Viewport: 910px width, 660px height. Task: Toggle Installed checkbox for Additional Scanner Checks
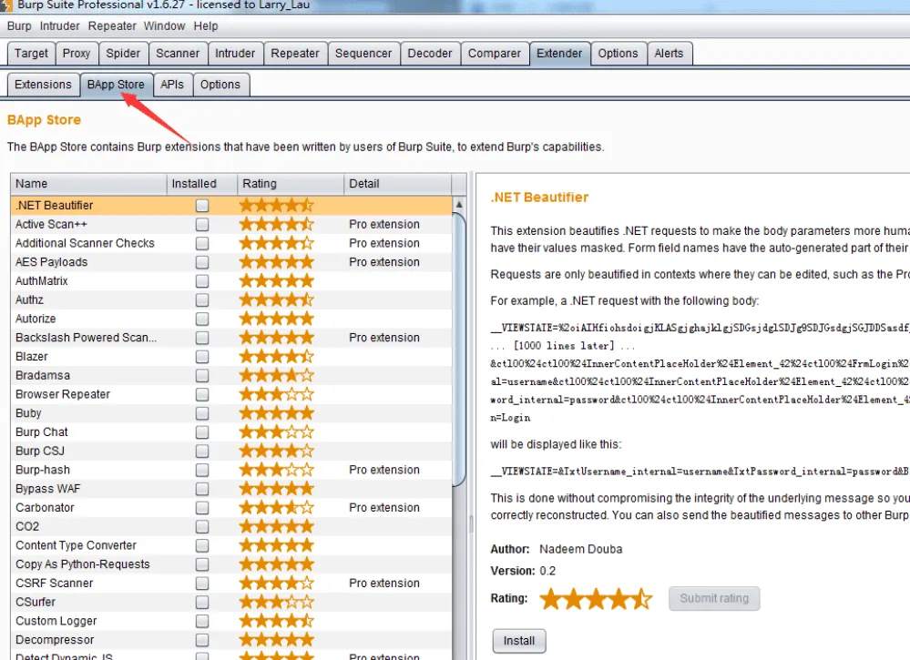(x=202, y=244)
